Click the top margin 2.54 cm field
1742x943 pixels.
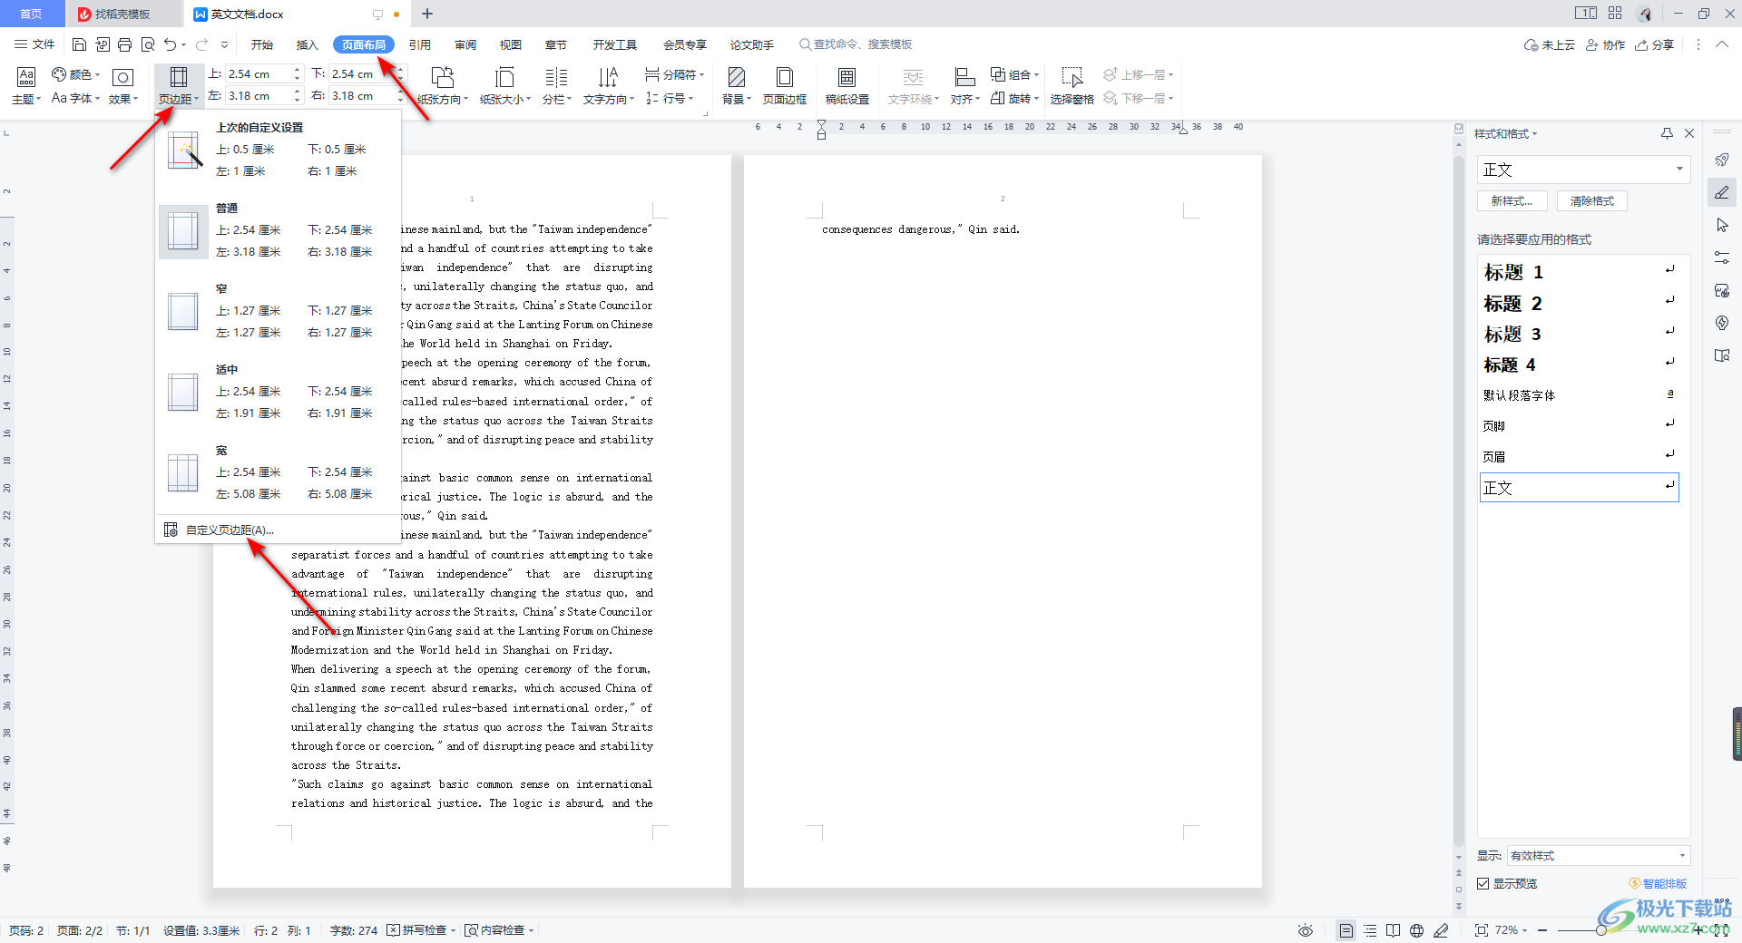click(259, 74)
